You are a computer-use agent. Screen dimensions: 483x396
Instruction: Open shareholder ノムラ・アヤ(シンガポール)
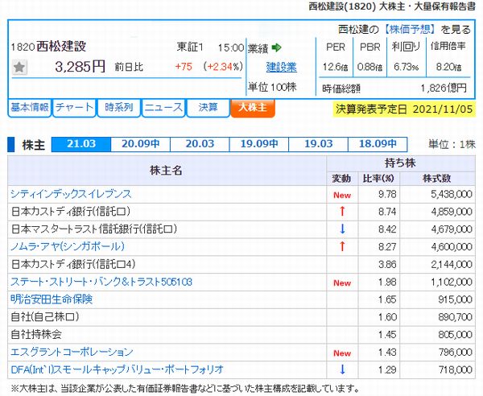point(68,246)
